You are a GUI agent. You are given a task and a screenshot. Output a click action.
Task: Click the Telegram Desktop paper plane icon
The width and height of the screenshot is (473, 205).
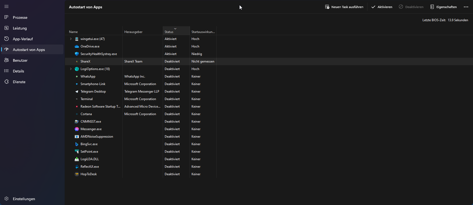pos(77,91)
